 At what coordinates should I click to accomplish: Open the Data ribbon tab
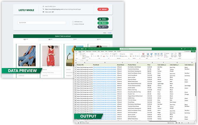click(x=99, y=51)
